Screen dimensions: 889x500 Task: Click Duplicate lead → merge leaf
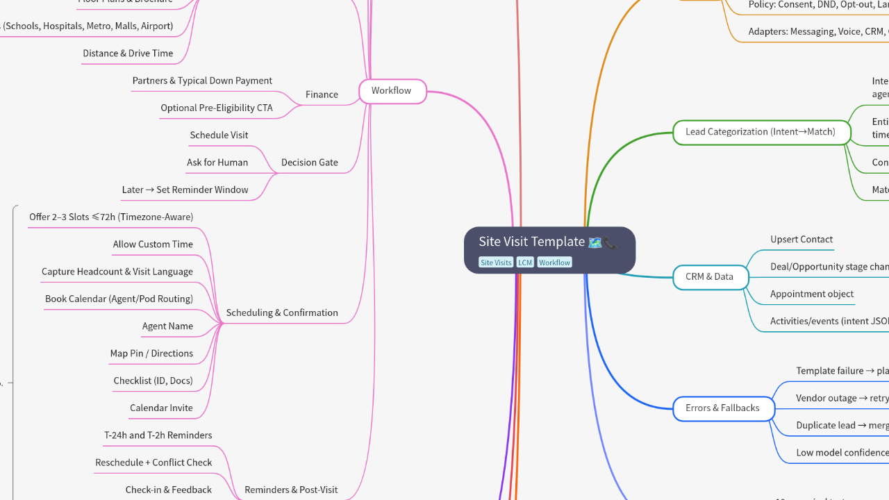point(842,425)
